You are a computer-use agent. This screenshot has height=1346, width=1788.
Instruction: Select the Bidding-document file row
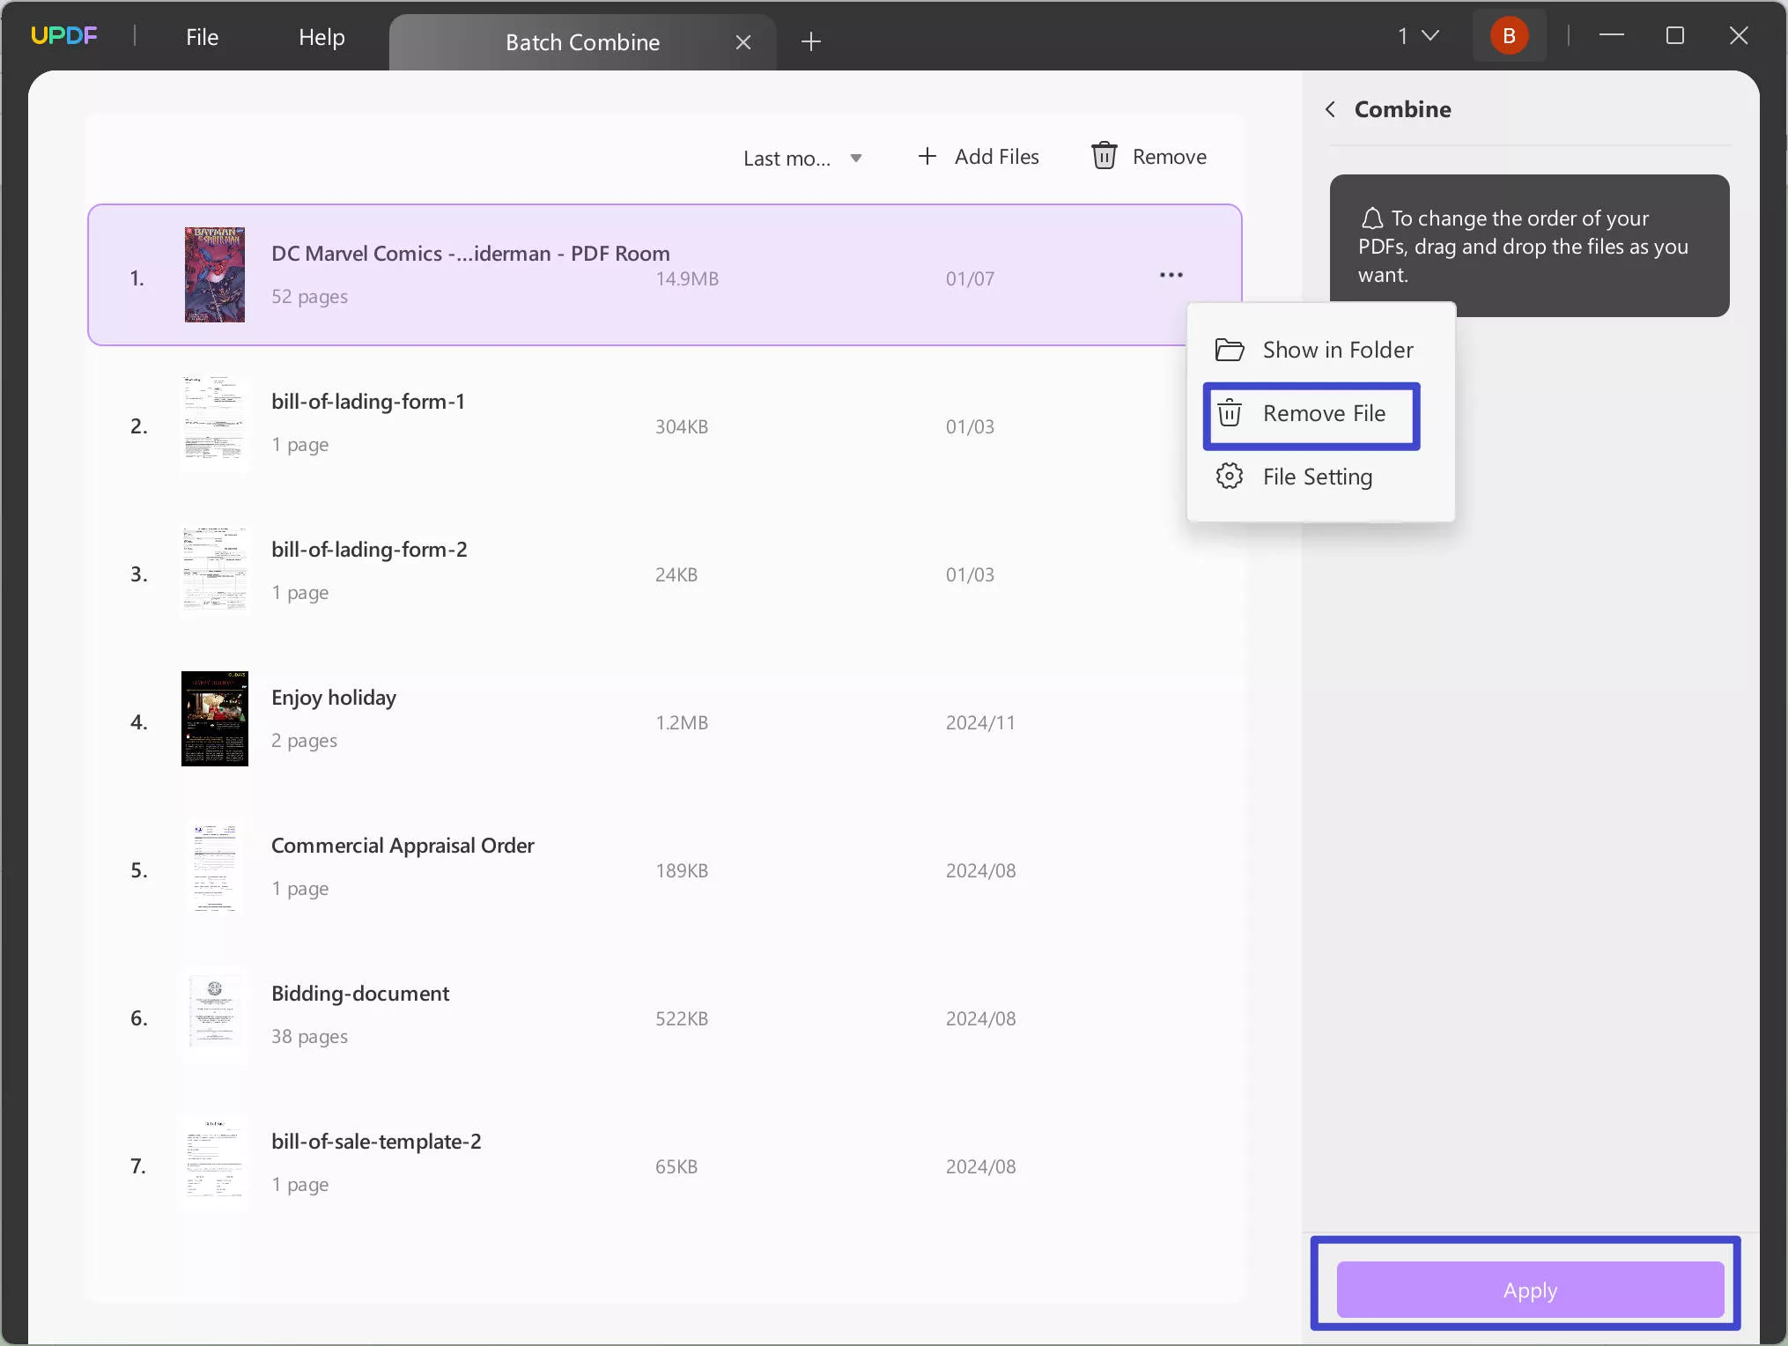(x=665, y=1018)
